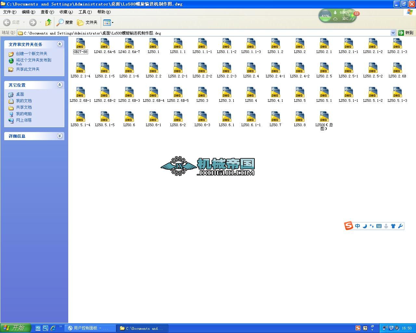This screenshot has width=416, height=333.
Task: Expand the 详细信息 panel
Action: coord(59,136)
